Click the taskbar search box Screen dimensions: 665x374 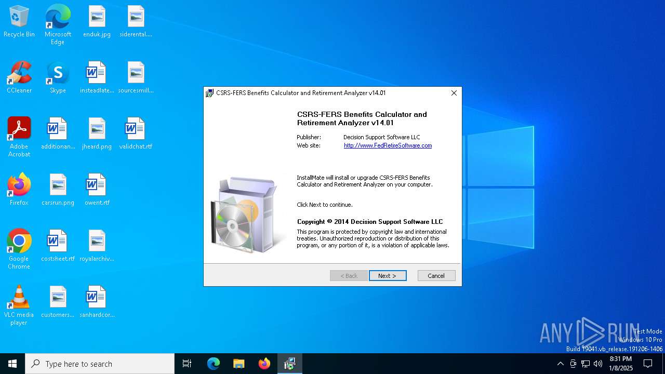tap(100, 364)
